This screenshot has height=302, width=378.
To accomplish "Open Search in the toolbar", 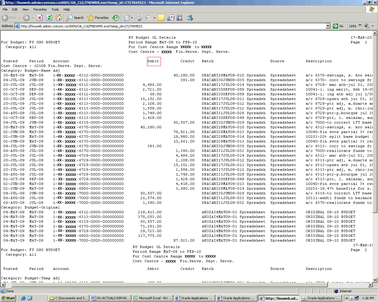I will [x=75, y=18].
